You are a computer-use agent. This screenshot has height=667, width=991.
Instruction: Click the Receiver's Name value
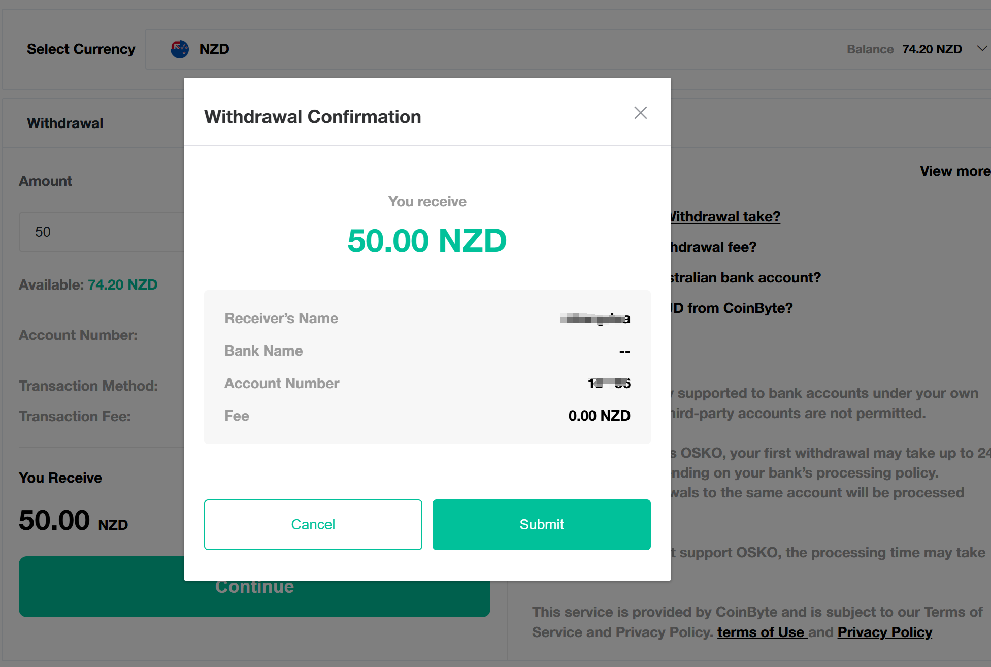(595, 319)
